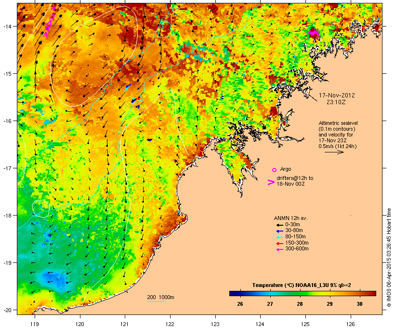The width and height of the screenshot is (395, 328).
Task: Click the magenta Argo circle marker in legend
Action: tap(275, 170)
